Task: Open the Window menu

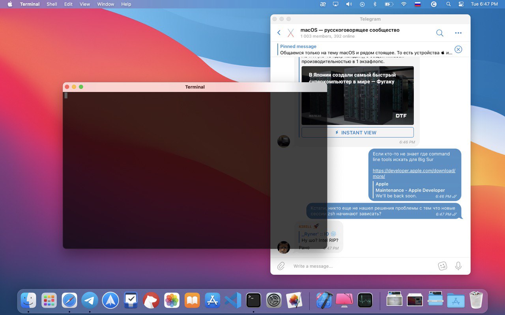Action: tap(105, 4)
